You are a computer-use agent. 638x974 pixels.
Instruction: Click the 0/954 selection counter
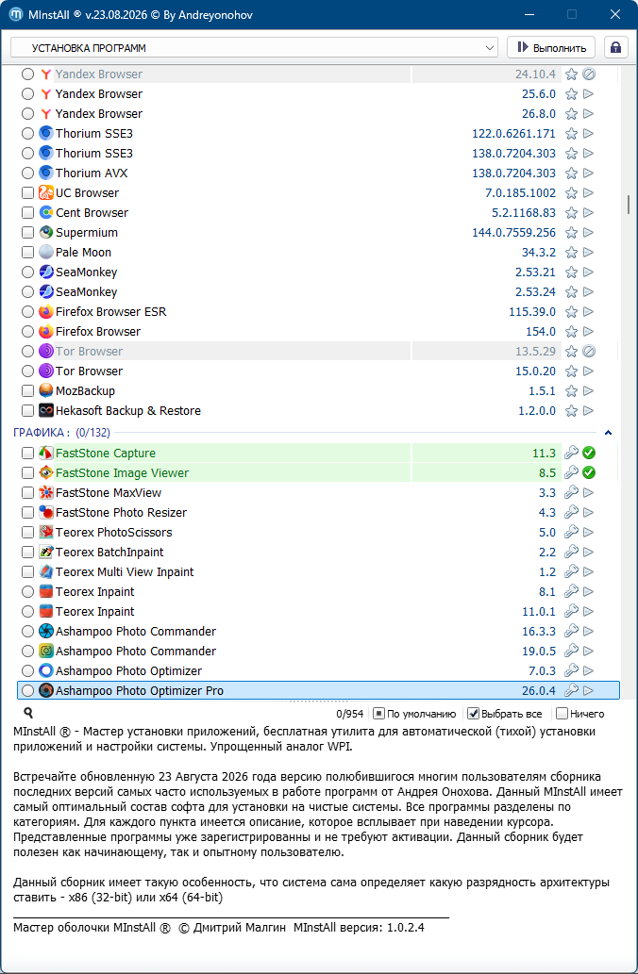349,714
